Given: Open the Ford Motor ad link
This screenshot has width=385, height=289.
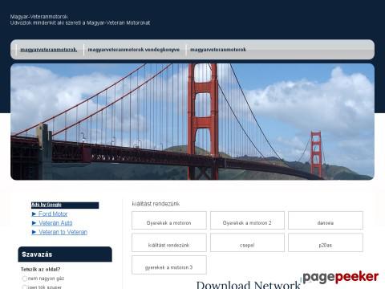Looking at the screenshot, I should (x=53, y=214).
